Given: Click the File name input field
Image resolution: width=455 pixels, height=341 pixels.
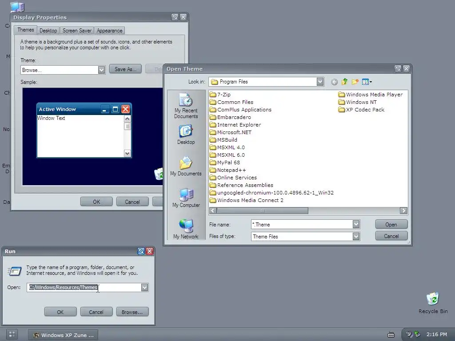Looking at the screenshot, I should [302, 224].
